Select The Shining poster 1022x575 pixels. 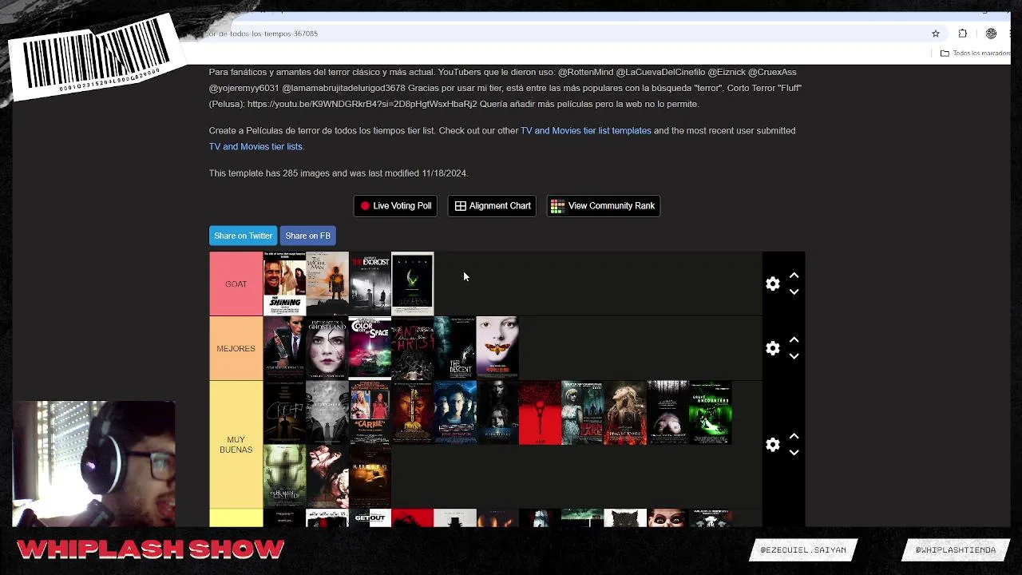click(x=284, y=284)
